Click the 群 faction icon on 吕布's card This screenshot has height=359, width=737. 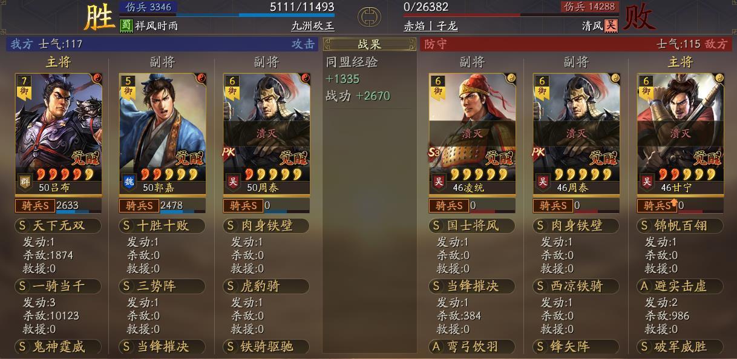click(x=24, y=181)
